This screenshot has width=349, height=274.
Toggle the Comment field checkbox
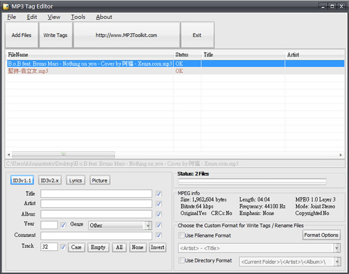pos(159,235)
